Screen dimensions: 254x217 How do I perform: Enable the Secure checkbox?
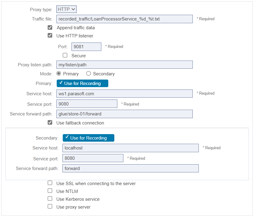pyautogui.click(x=65, y=55)
